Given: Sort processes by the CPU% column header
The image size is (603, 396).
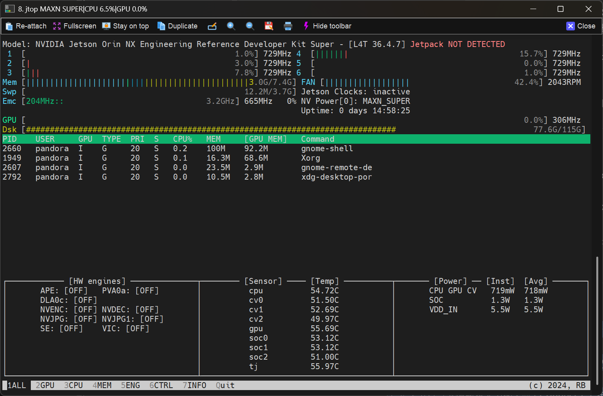Looking at the screenshot, I should pos(183,139).
